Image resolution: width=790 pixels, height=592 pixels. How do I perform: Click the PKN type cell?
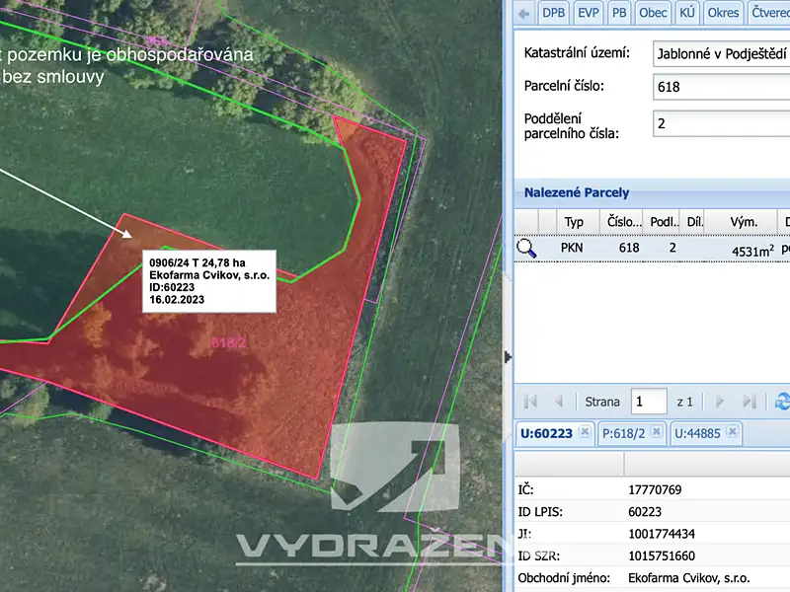click(572, 248)
